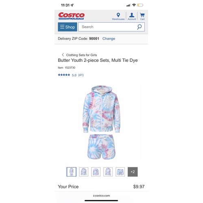Select the shorts thumbnail
The image size is (203, 203).
[x=120, y=172]
